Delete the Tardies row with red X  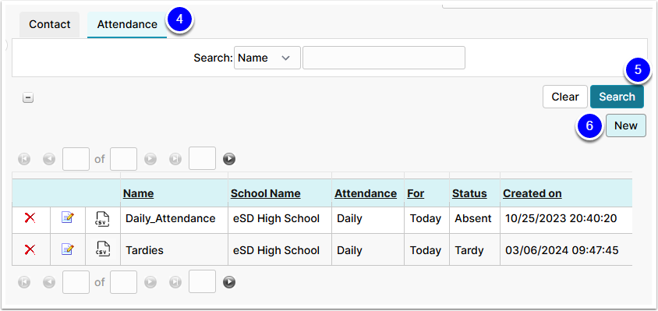[x=30, y=250]
